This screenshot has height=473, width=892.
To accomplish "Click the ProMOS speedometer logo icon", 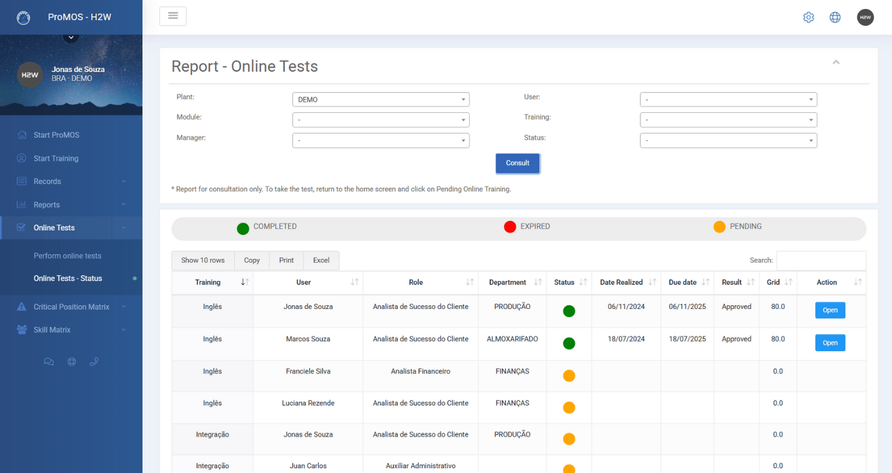I will 23,18.
